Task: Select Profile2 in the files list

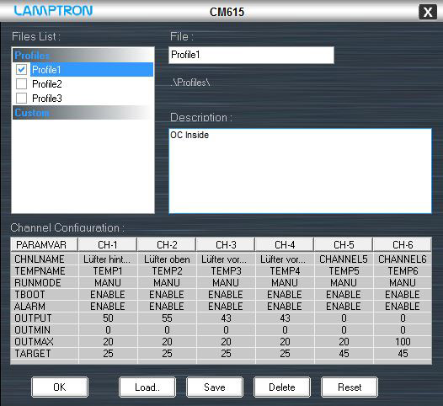Action: [47, 84]
